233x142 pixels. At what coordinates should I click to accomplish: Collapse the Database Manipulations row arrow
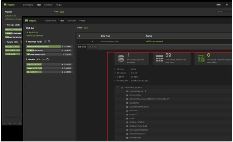tap(93, 42)
